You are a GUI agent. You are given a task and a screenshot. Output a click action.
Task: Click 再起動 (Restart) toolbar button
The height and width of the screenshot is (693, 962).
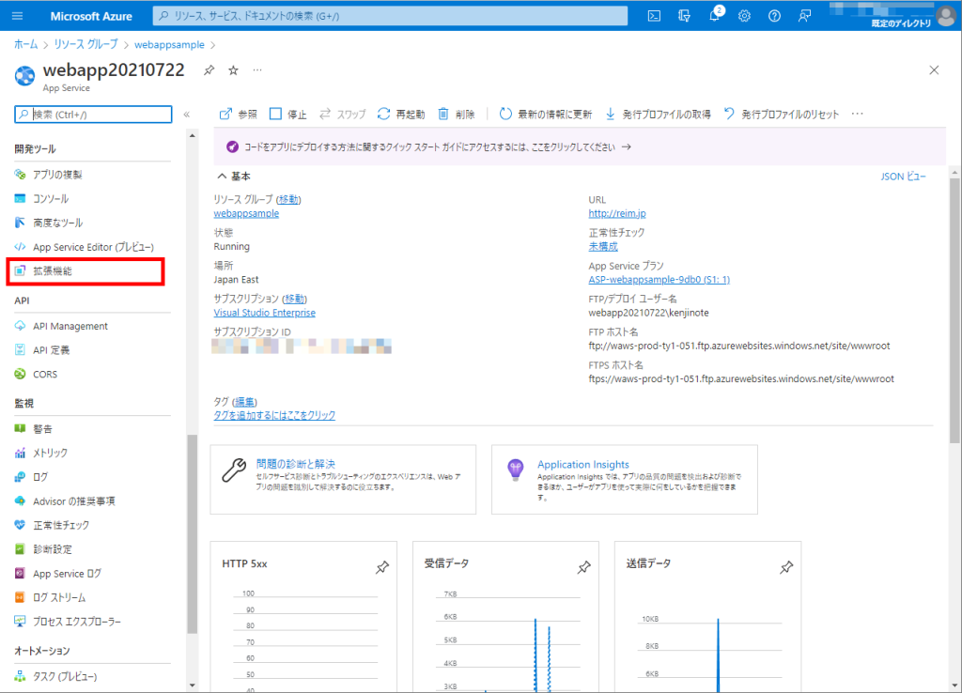tap(401, 114)
